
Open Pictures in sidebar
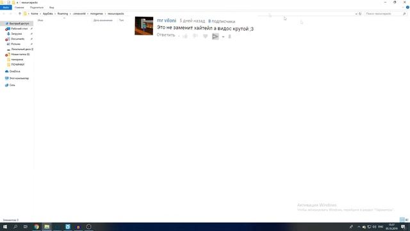tap(15, 44)
